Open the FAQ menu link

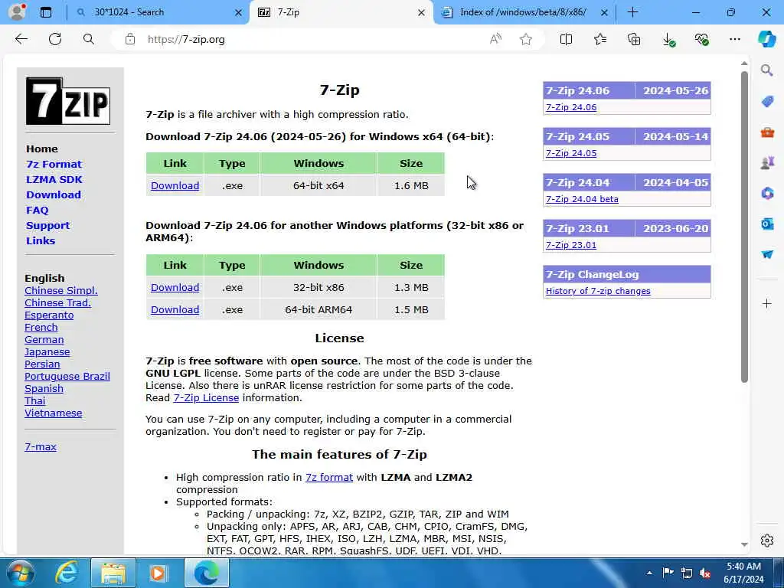pos(38,210)
